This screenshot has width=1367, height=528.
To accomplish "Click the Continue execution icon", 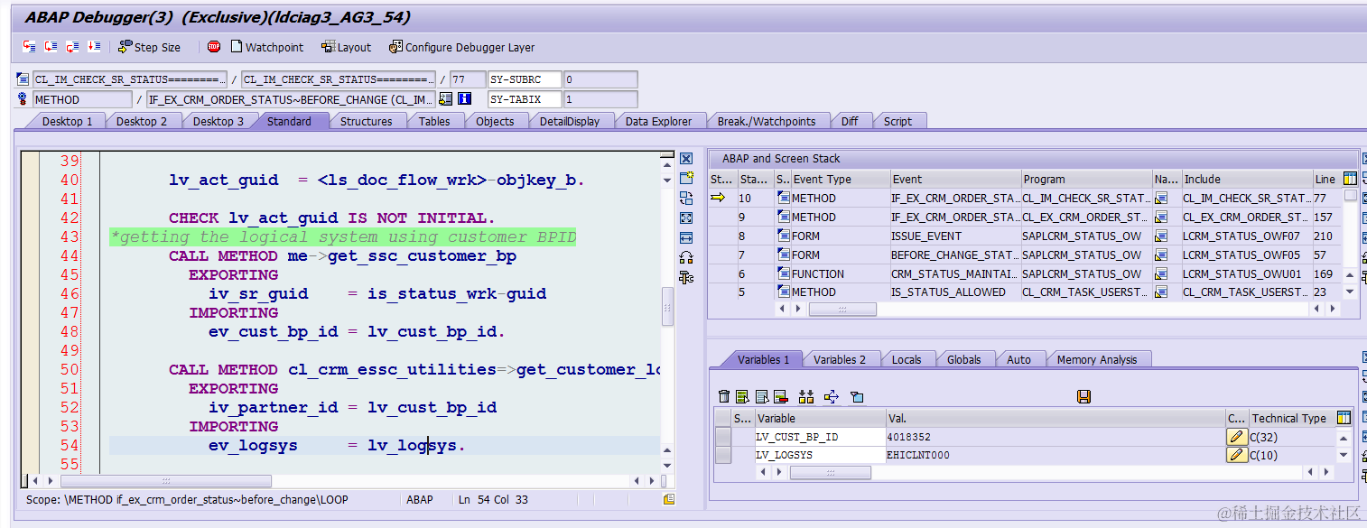I will (x=94, y=46).
